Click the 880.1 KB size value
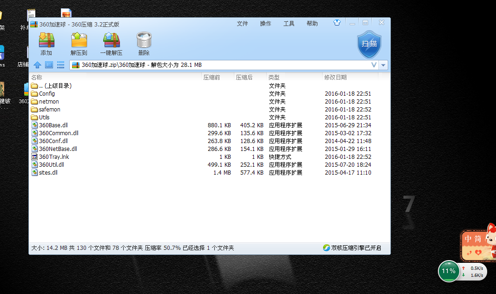The width and height of the screenshot is (496, 294). point(219,125)
